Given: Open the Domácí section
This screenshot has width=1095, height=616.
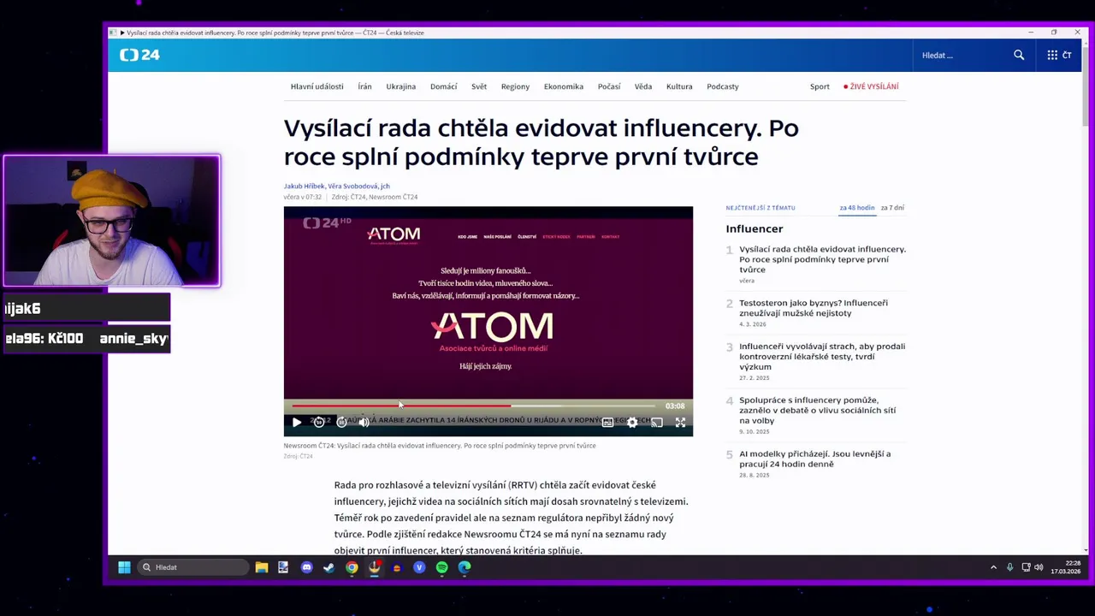Looking at the screenshot, I should click(443, 86).
